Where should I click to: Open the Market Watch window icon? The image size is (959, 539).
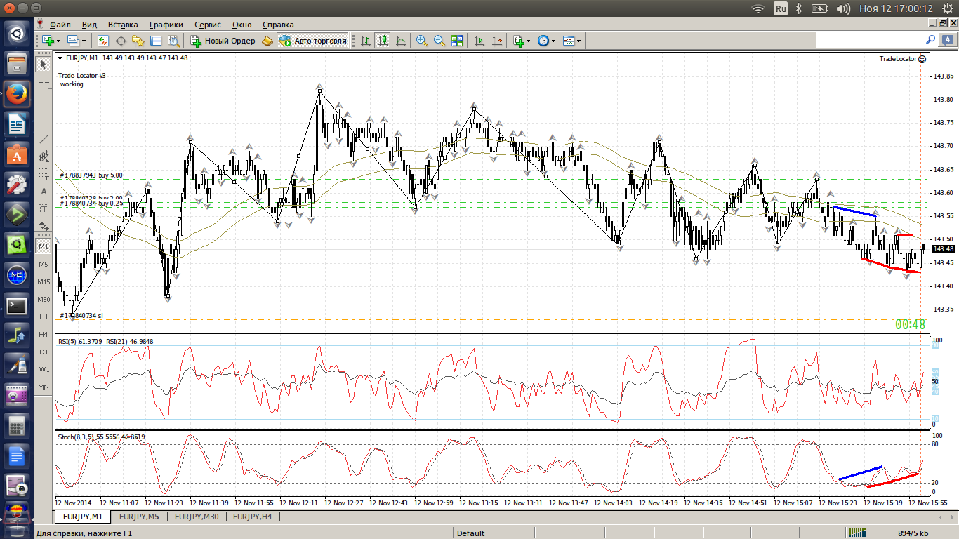pos(103,41)
